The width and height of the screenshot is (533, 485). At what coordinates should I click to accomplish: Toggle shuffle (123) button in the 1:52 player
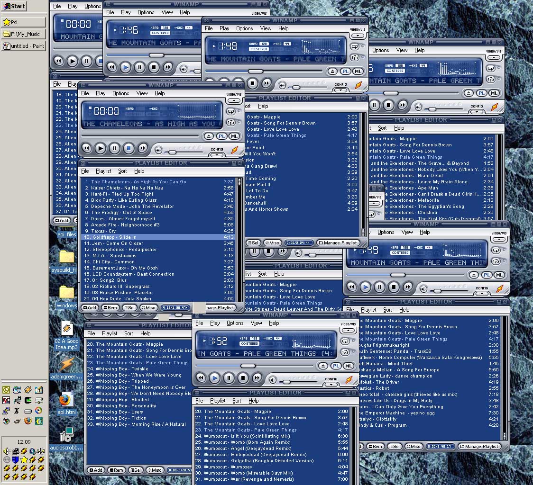pos(345,352)
